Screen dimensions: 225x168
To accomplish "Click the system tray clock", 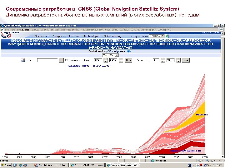I will (x=217, y=165).
